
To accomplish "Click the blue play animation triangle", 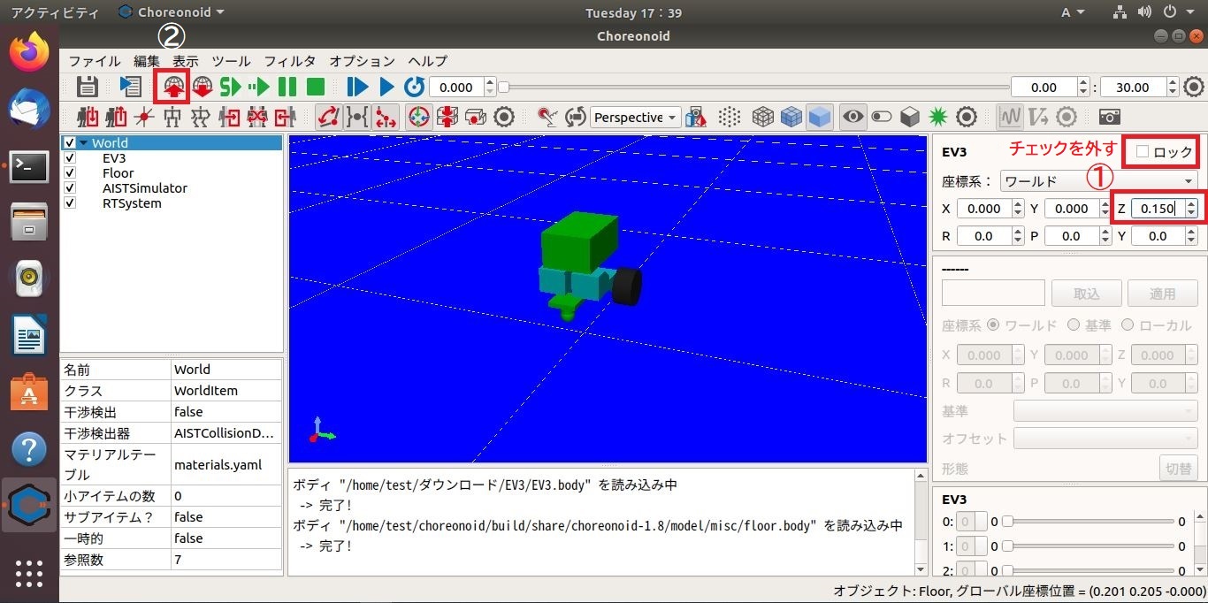I will [x=386, y=87].
